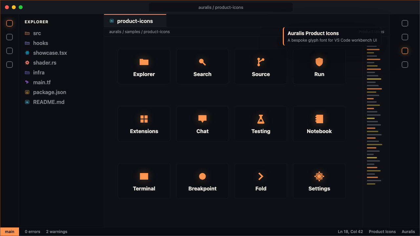Select the magnifier icon on the Search card
420x236 pixels.
(202, 62)
